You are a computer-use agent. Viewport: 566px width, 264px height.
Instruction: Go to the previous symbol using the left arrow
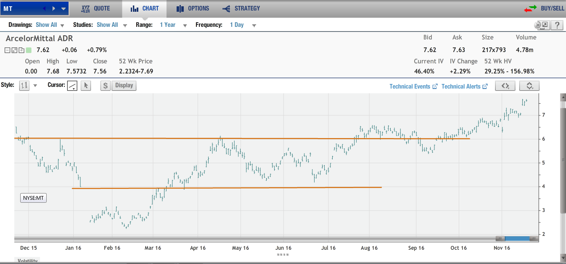45,8
